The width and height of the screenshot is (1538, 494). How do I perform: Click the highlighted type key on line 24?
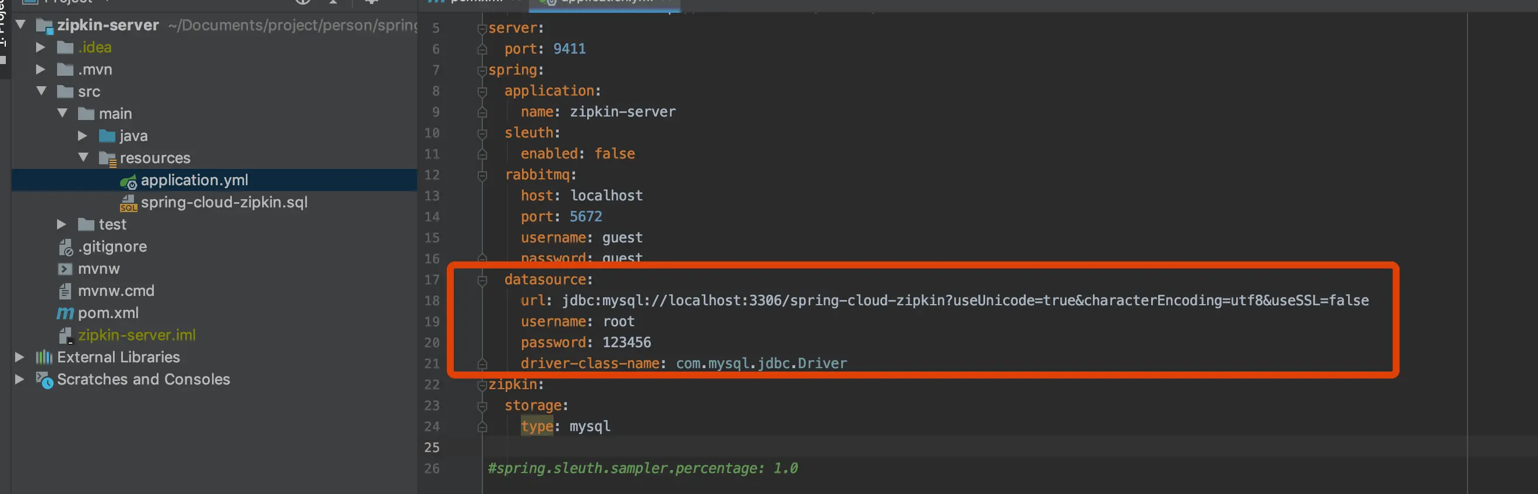537,426
